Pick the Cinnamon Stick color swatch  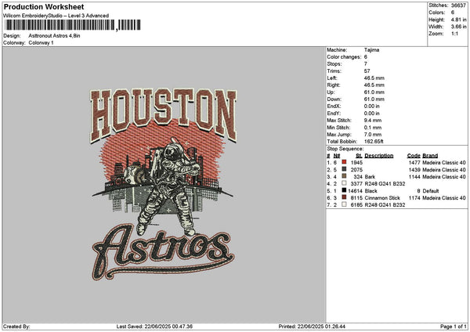point(344,197)
